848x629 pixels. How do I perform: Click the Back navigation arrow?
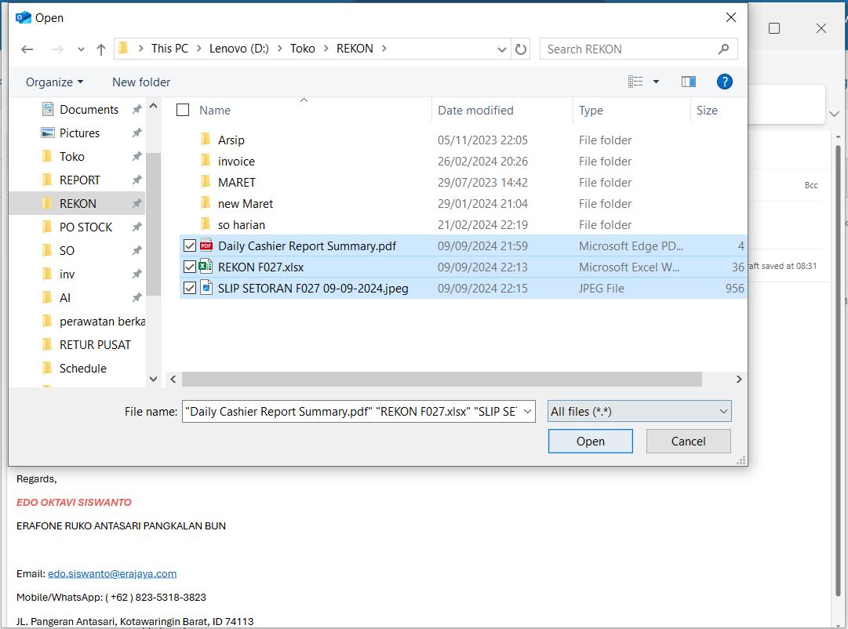coord(27,49)
